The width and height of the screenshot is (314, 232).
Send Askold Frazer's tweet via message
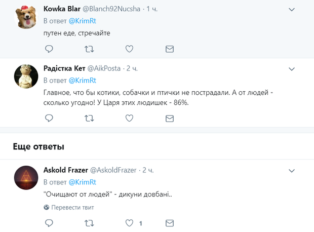pyautogui.click(x=170, y=223)
